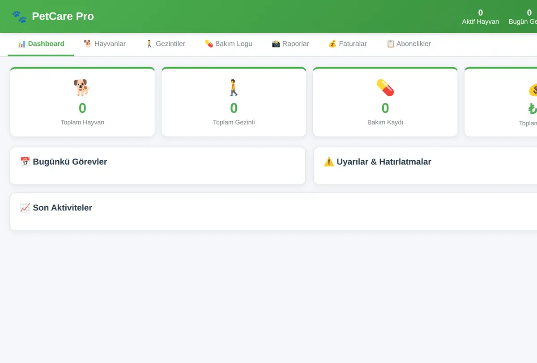The width and height of the screenshot is (537, 363).
Task: Click the calendar icon beside Bugünkü Görevler
Action: [x=25, y=162]
